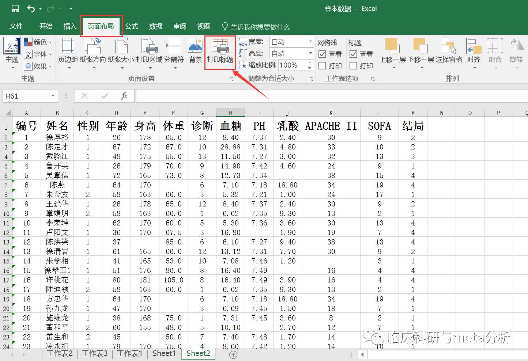The height and width of the screenshot is (361, 528).
Task: Click the 下移一层 send backward button
Action: pos(421,53)
